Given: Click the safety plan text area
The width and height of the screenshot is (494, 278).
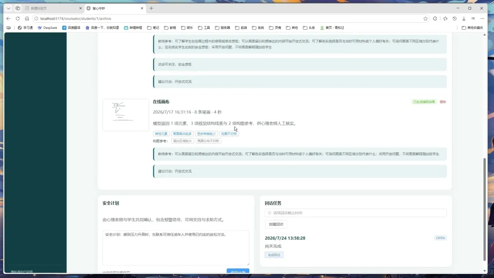Looking at the screenshot, I should (176, 248).
